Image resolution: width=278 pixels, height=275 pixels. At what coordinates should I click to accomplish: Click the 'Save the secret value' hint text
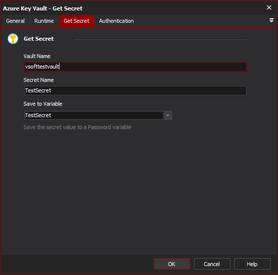pos(77,127)
